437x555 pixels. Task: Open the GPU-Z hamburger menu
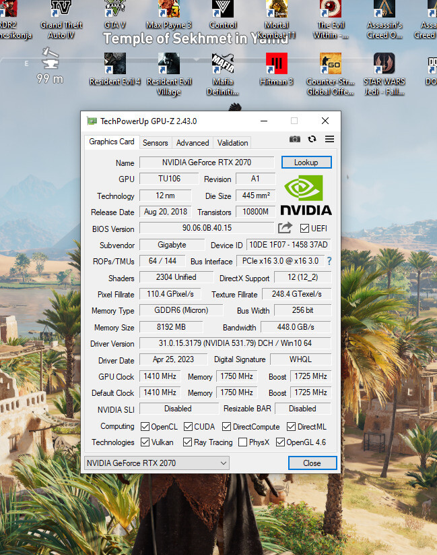329,139
